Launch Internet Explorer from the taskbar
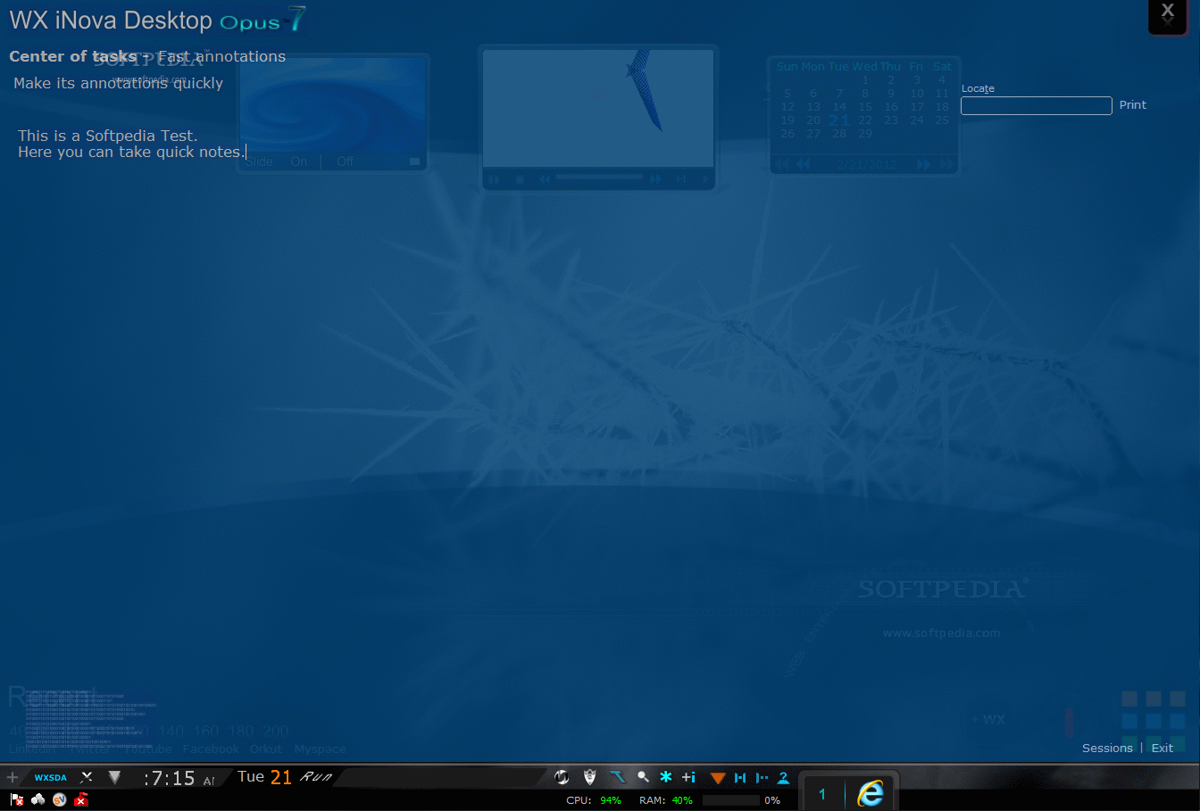Viewport: 1200px width, 811px height. (x=870, y=792)
